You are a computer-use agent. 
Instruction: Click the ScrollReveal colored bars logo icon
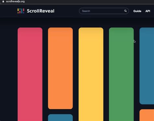21,11
